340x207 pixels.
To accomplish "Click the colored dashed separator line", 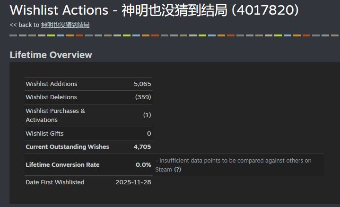I will tap(170, 35).
